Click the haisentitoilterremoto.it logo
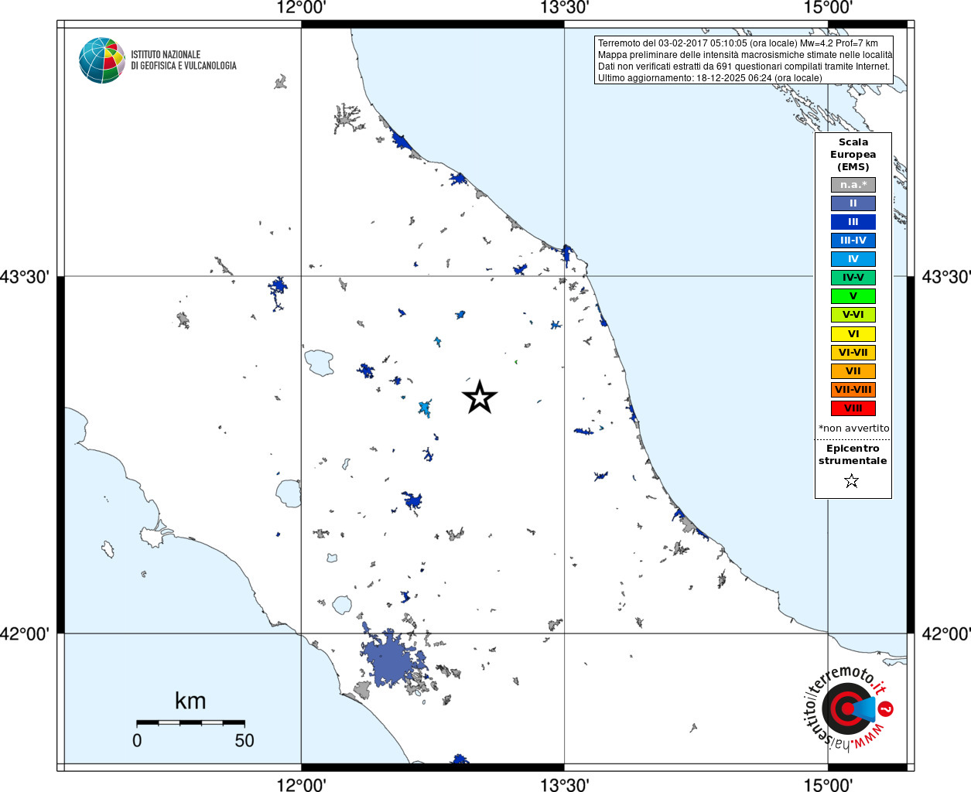The image size is (971, 792). pos(849,708)
